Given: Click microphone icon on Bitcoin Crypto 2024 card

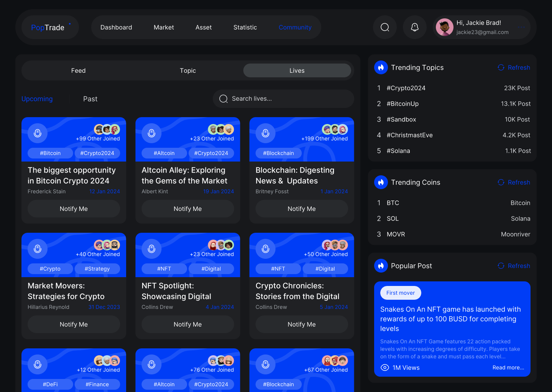Looking at the screenshot, I should 38,133.
